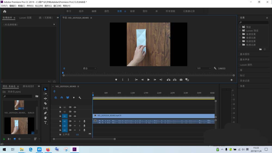
Task: Click the thumbnail zoom slider in Project panel
Action: tap(19, 139)
